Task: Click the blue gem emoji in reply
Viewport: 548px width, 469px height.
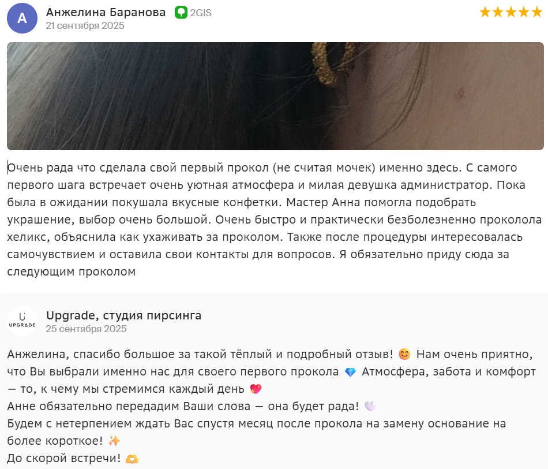Action: pos(350,372)
